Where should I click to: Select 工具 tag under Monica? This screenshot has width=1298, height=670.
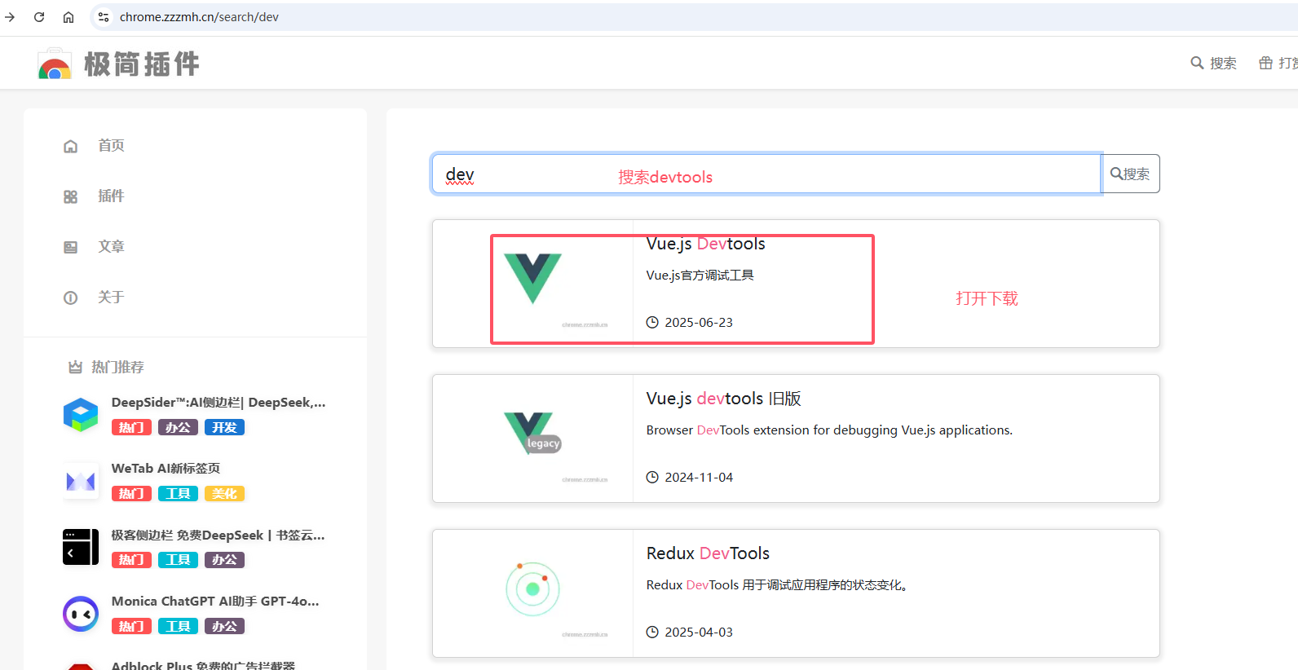(178, 627)
